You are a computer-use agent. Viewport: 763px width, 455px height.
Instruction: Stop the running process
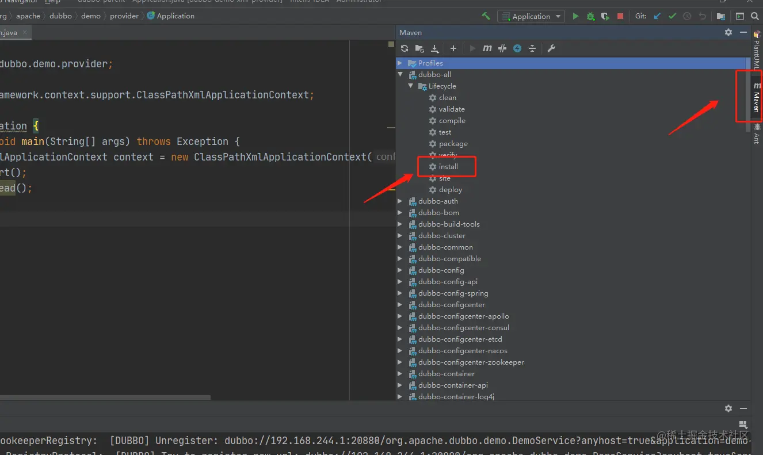pyautogui.click(x=620, y=16)
